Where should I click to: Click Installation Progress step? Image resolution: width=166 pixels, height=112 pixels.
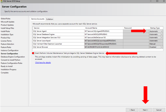coord(9,69)
